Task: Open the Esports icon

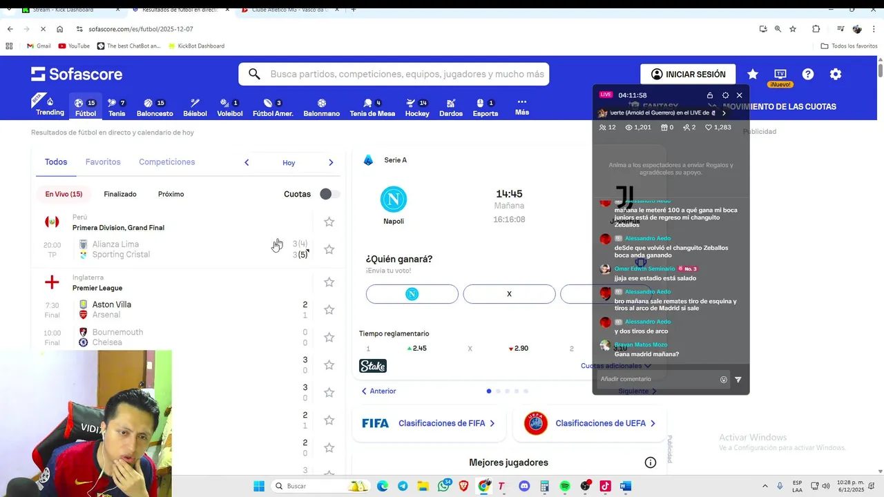Action: point(486,107)
